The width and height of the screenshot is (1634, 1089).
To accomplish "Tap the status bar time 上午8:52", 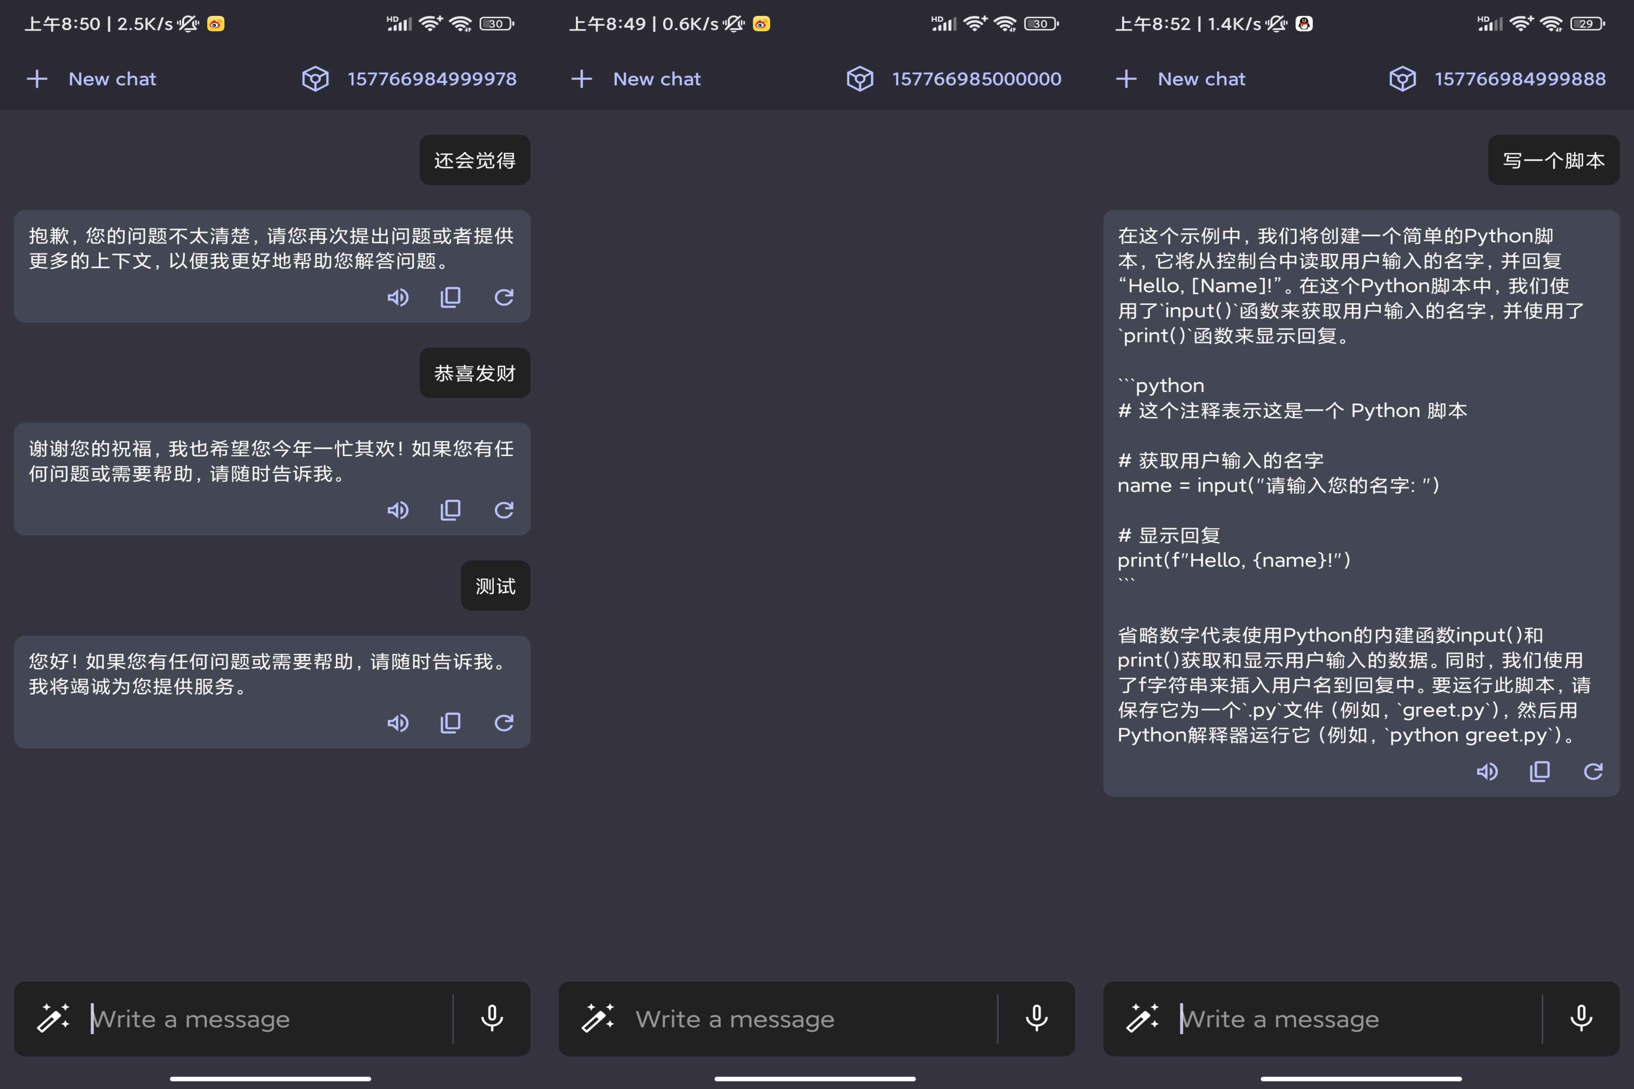I will pyautogui.click(x=1153, y=24).
